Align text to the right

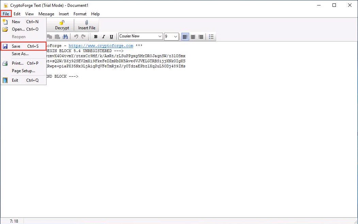(201, 37)
